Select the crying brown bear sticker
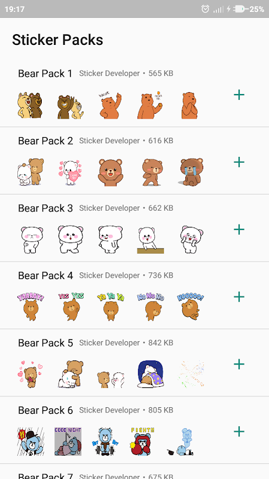The image size is (269, 479). 191,172
